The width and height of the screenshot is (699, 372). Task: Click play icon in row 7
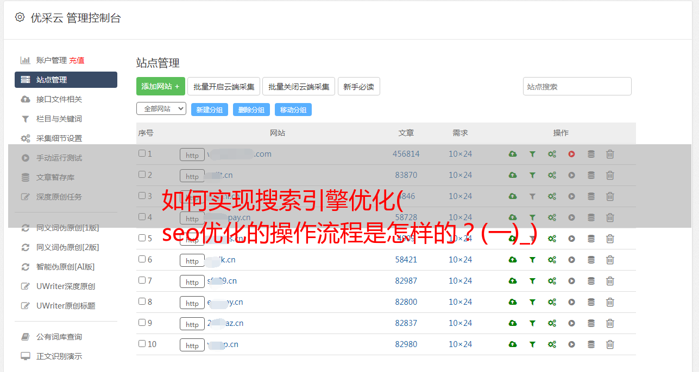571,281
